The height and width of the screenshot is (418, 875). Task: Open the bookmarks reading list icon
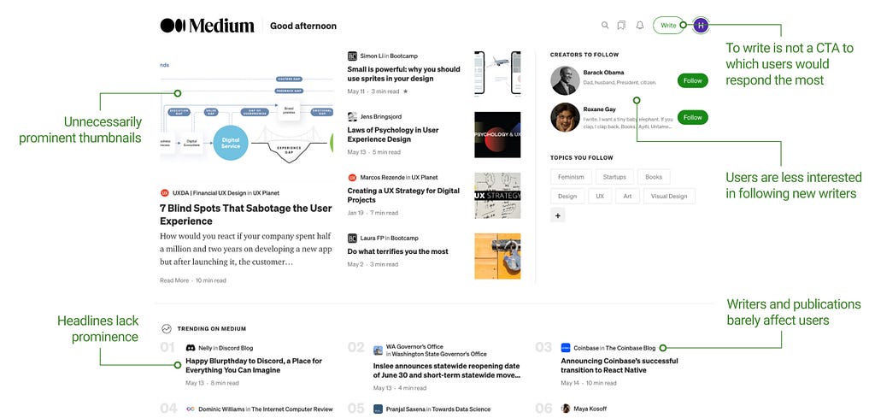[621, 25]
